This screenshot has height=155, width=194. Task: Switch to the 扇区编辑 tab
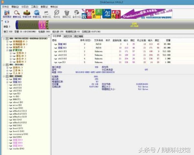pyautogui.click(x=79, y=36)
